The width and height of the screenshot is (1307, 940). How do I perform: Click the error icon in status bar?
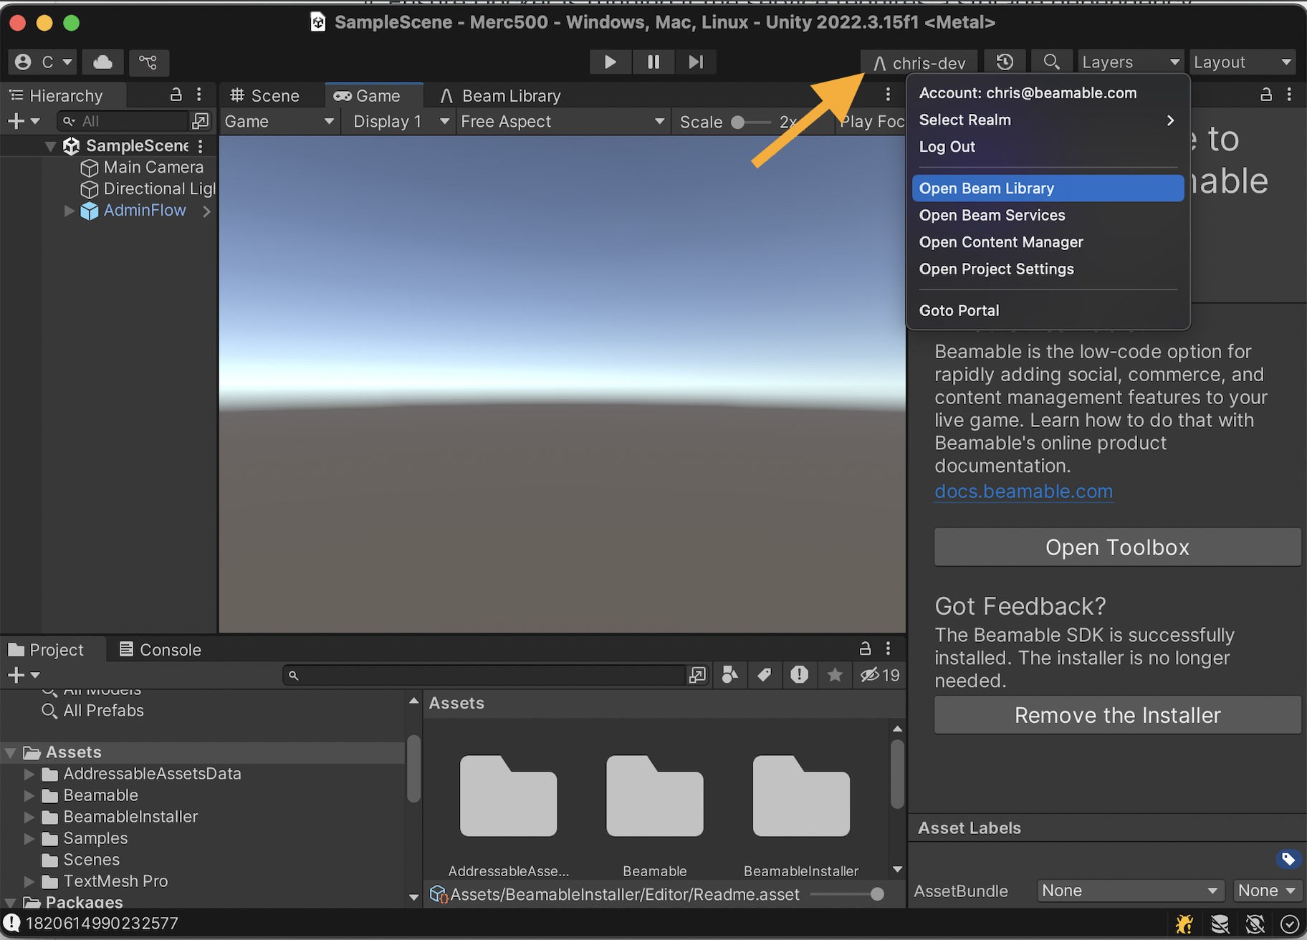pos(11,923)
